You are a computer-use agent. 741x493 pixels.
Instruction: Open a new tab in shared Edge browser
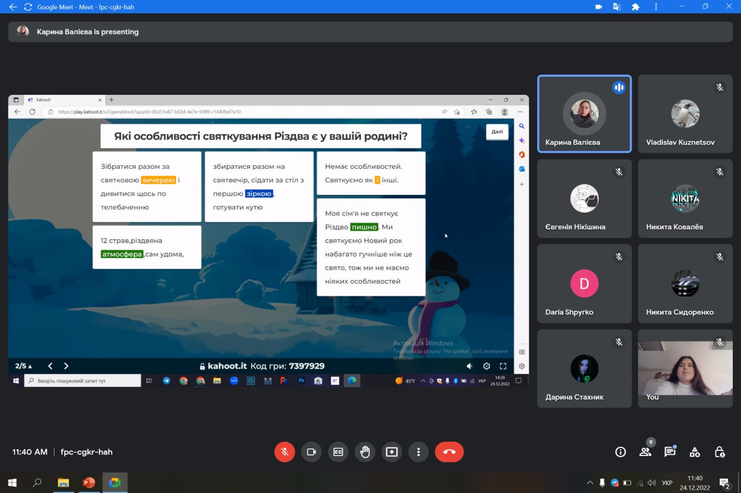click(x=112, y=100)
